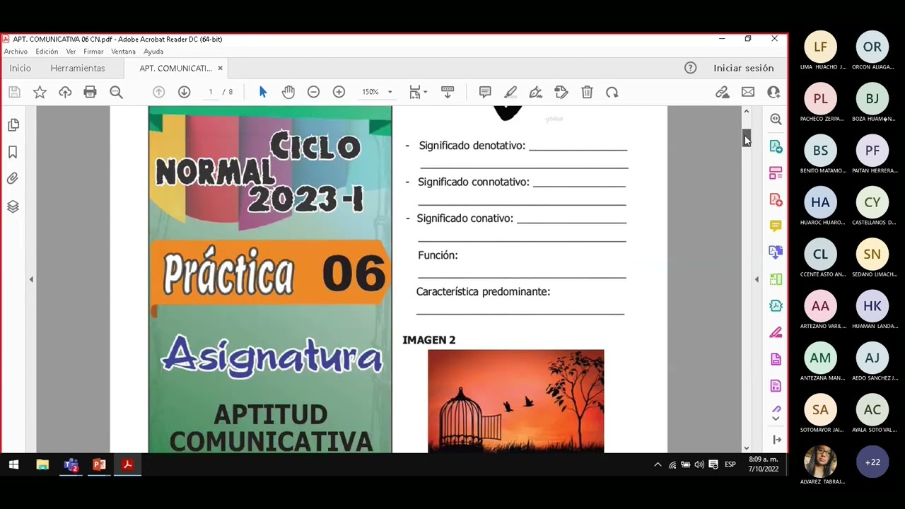Open the layers panel

(x=13, y=206)
